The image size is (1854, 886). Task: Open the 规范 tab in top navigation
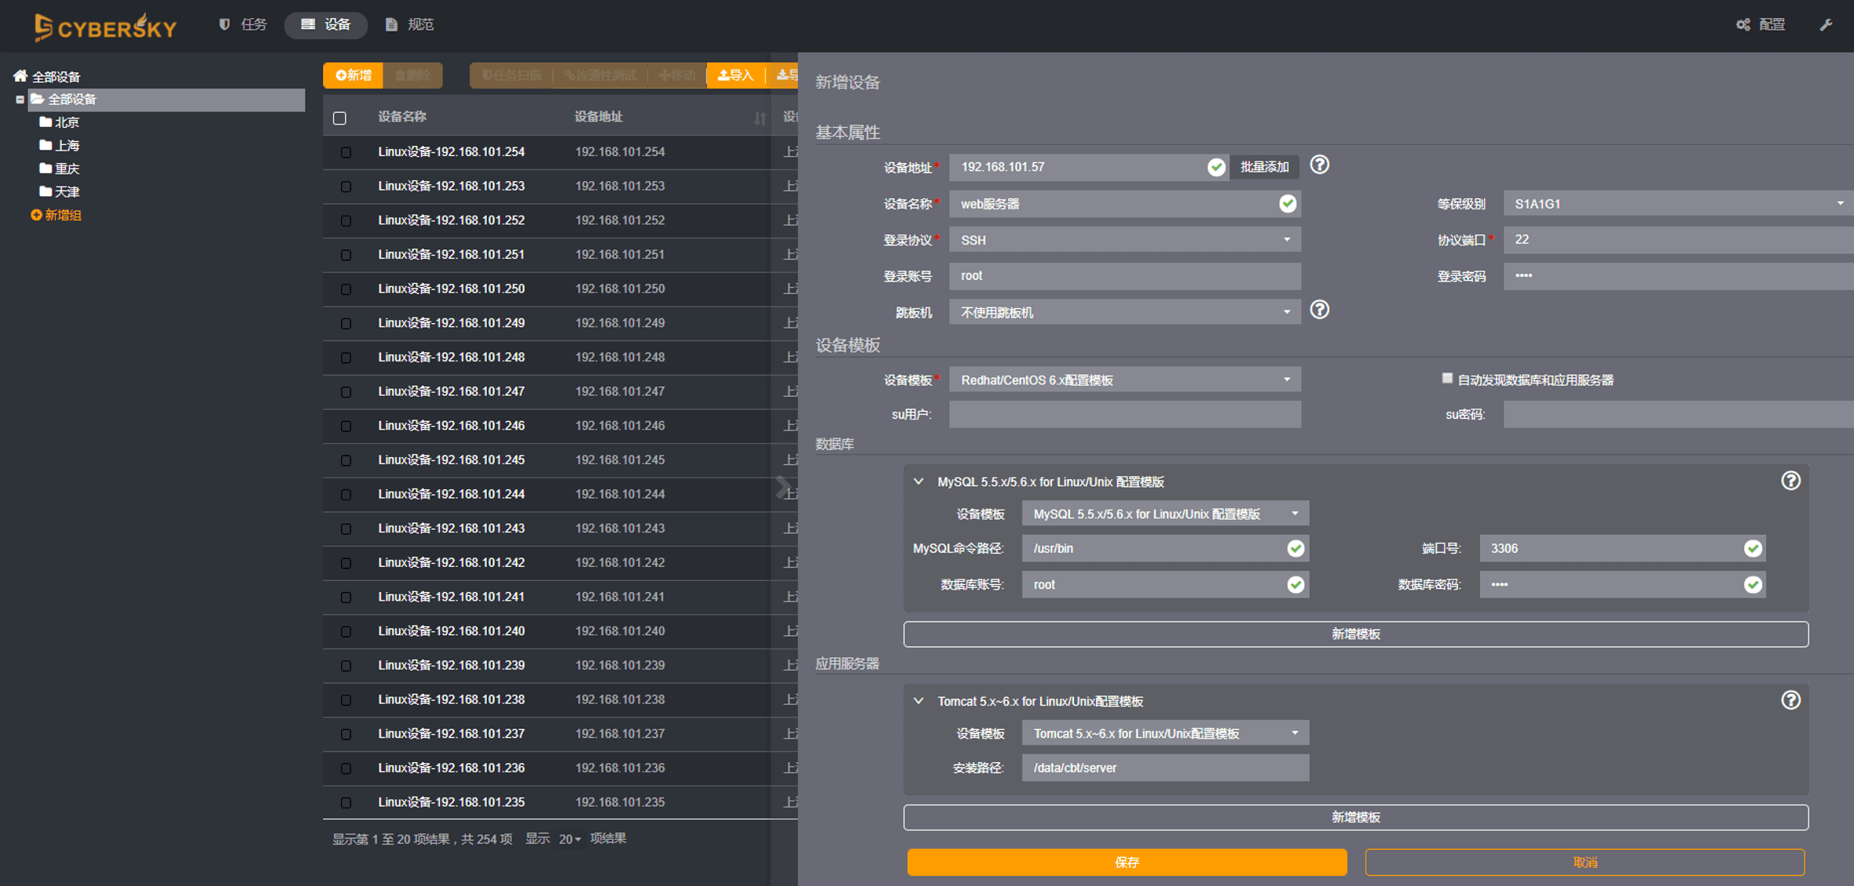(410, 25)
